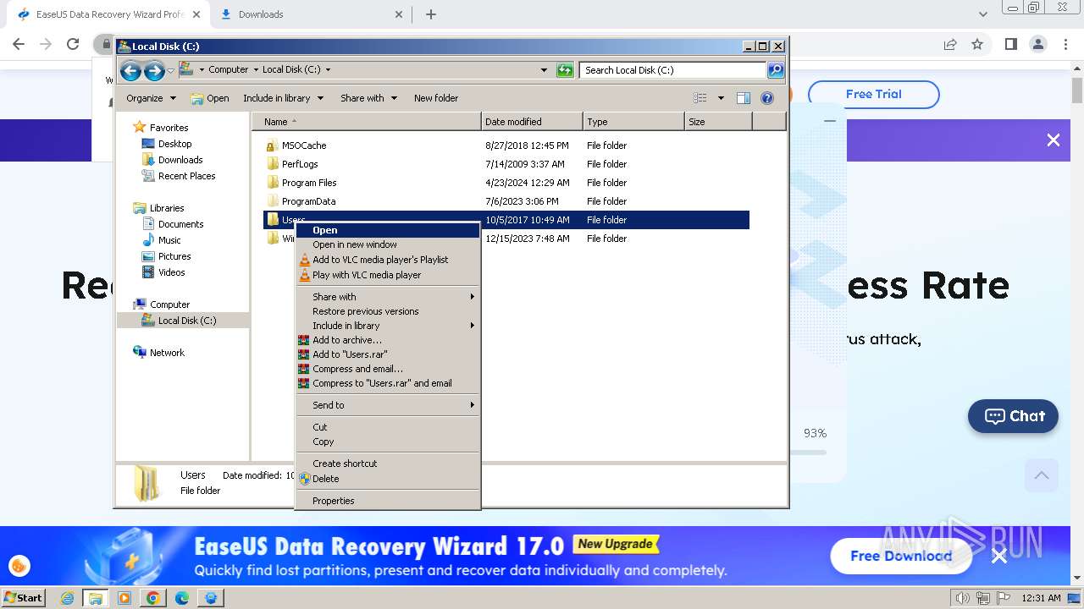Select Copy from context menu
1084x609 pixels.
pos(387,442)
